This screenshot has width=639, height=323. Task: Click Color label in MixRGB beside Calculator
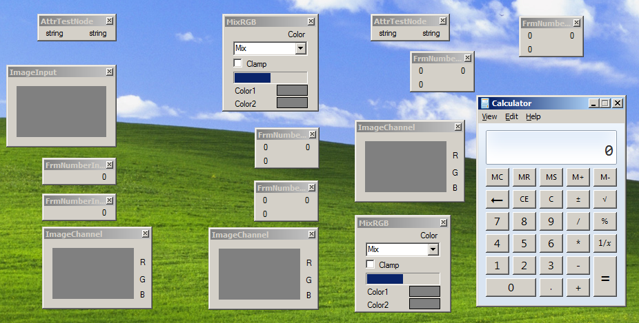[x=429, y=236]
